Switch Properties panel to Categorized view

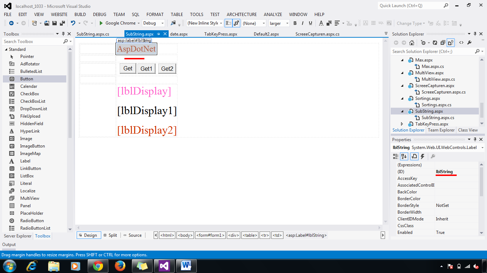click(x=396, y=156)
